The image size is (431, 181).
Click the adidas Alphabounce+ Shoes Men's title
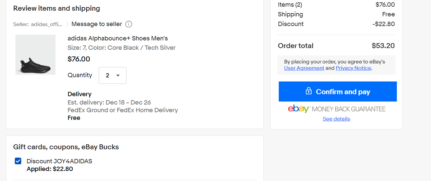[118, 38]
